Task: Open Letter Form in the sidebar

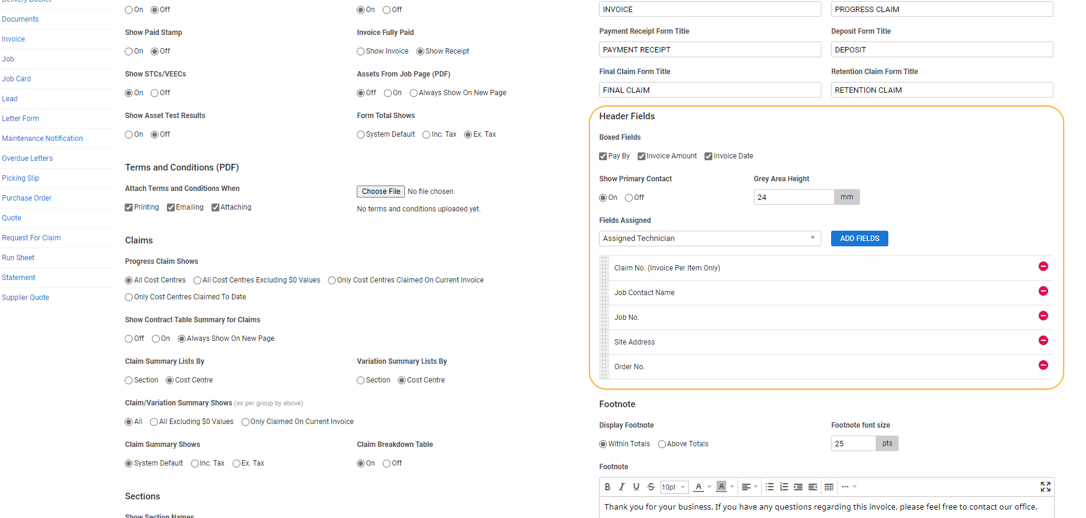Action: pos(20,119)
